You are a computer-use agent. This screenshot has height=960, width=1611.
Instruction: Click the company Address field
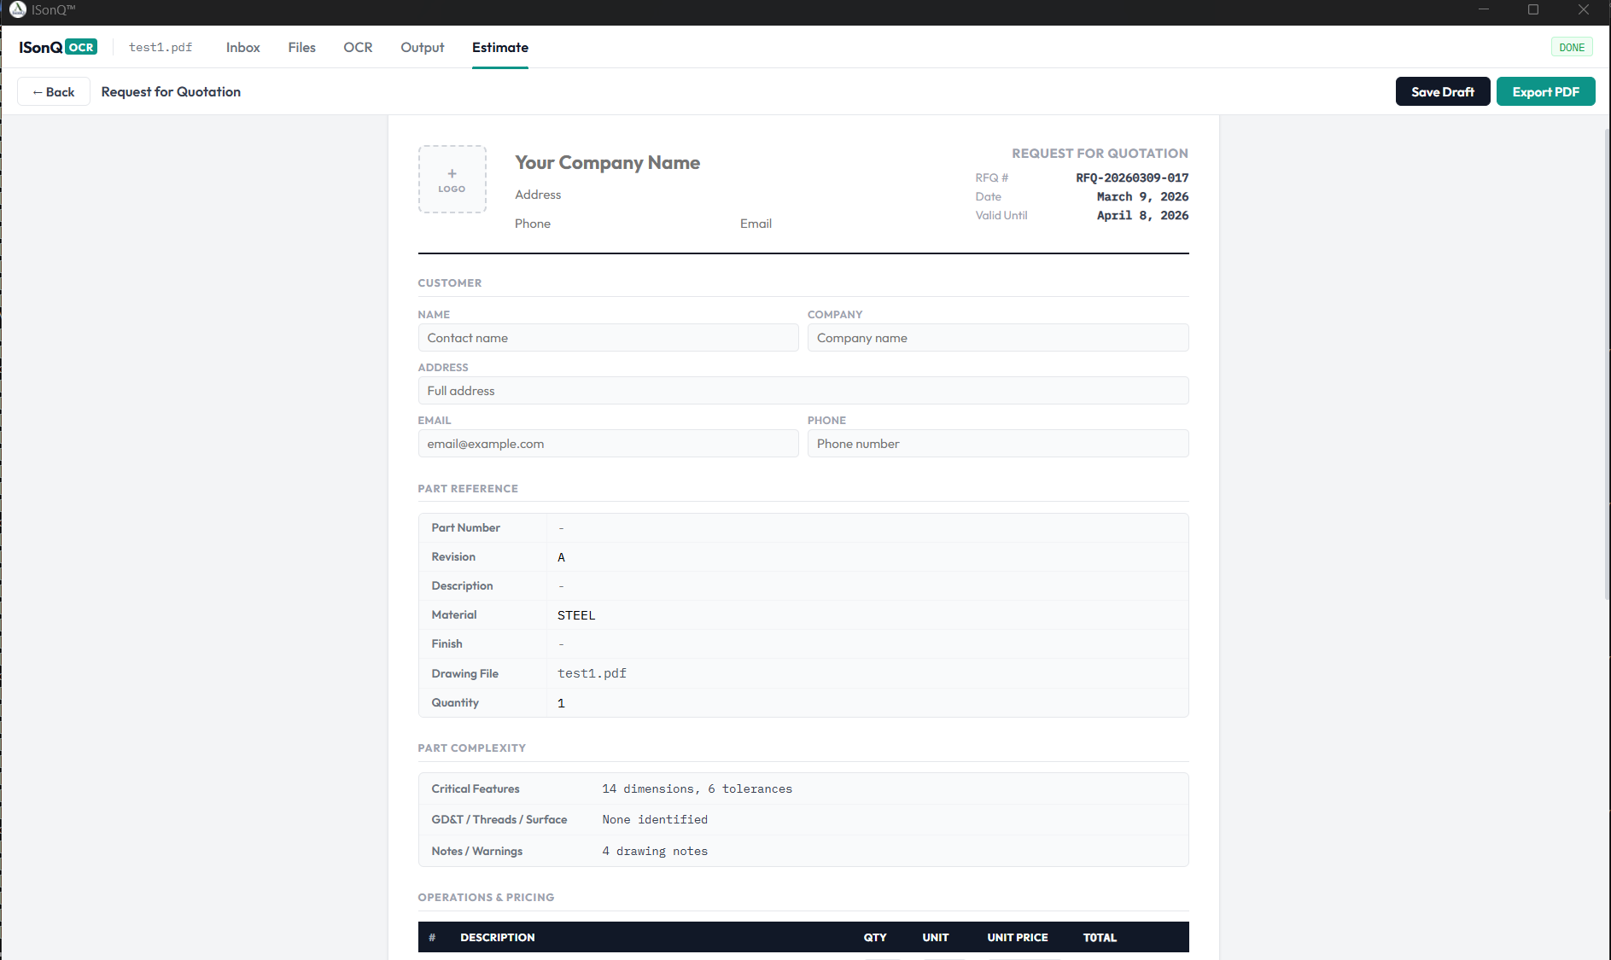(538, 195)
